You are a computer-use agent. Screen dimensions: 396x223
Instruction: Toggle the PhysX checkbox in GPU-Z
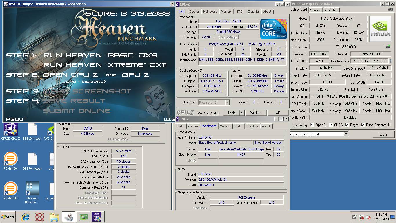click(x=347, y=125)
